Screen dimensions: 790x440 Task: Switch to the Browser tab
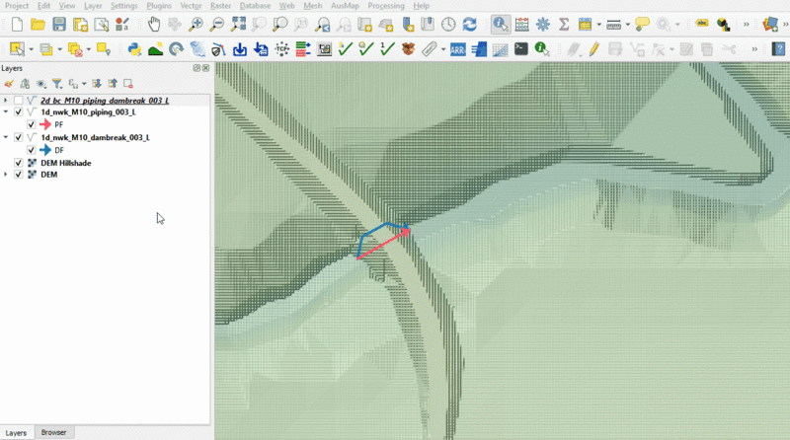[x=53, y=433]
